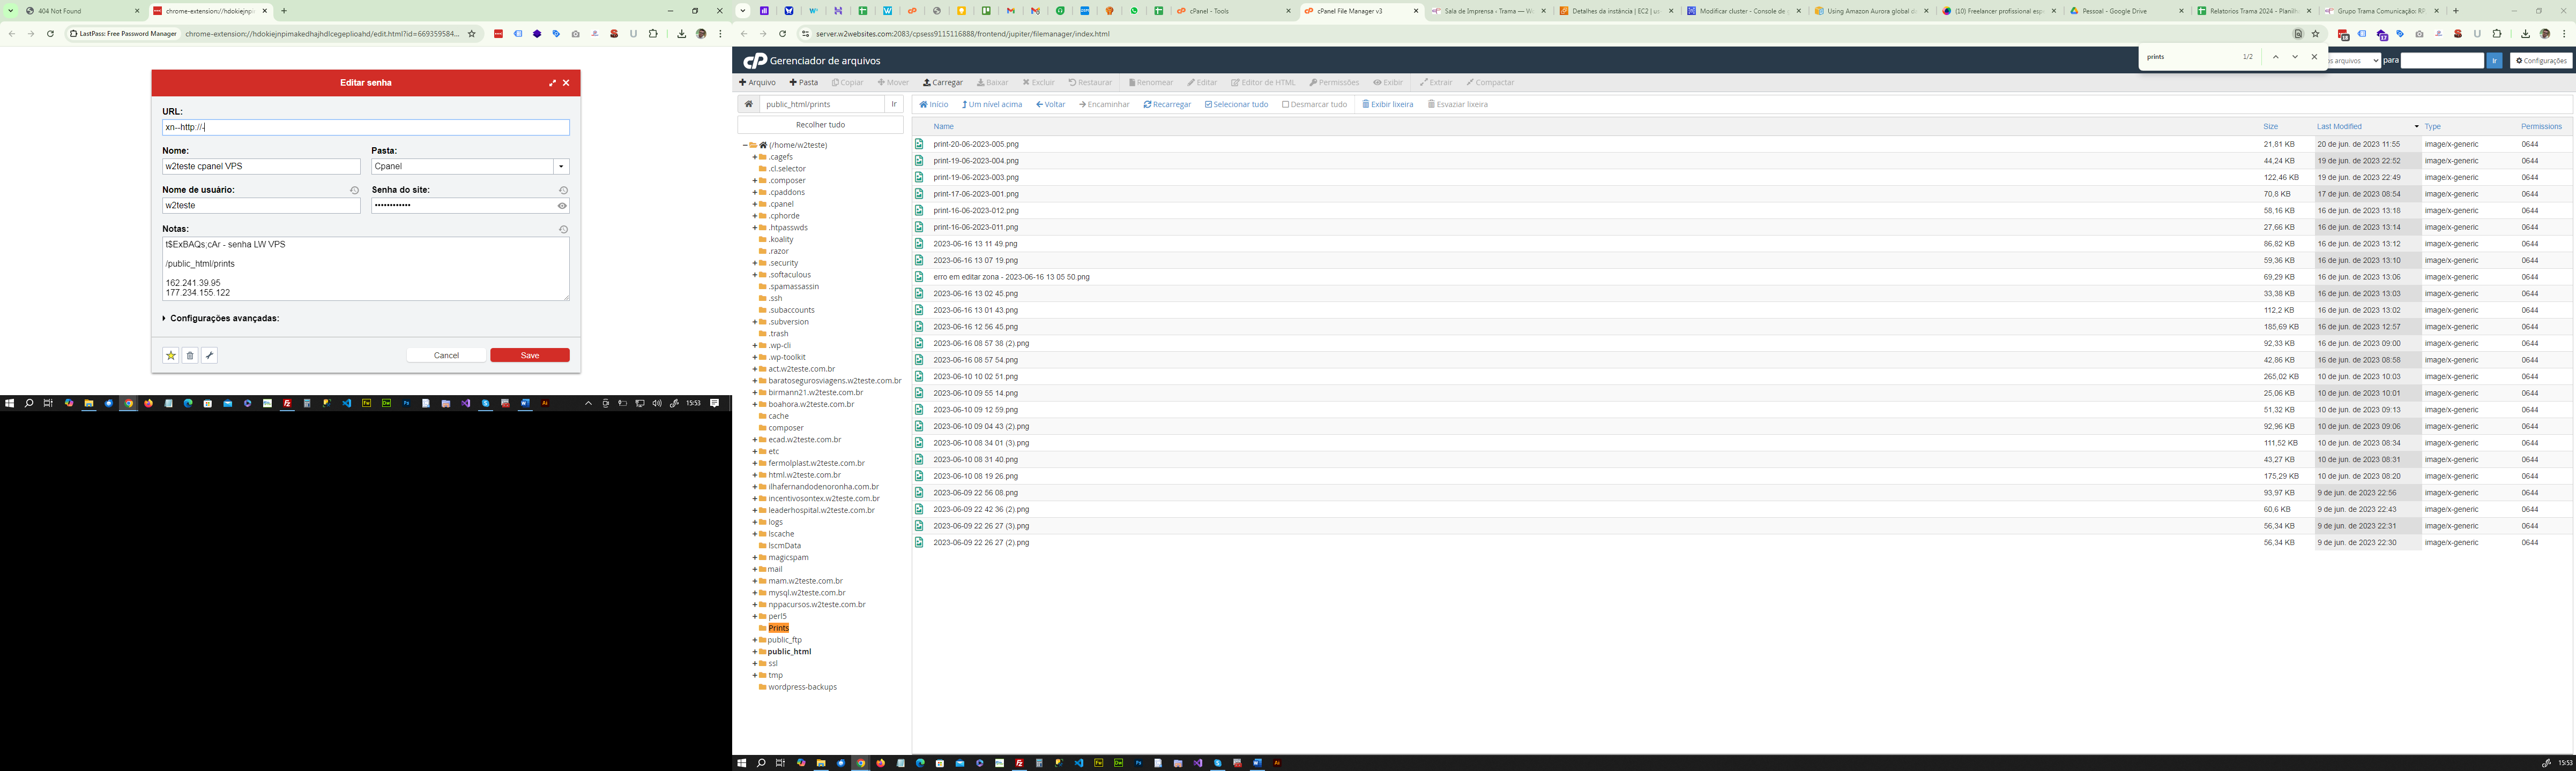Expand Configurações avançadas section
Image resolution: width=2576 pixels, height=771 pixels.
221,319
